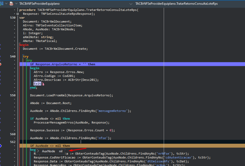Screen dimensions: 245x166
Task: Click the AuxNode name in the evaluation tooltip
Action: (x=48, y=151)
